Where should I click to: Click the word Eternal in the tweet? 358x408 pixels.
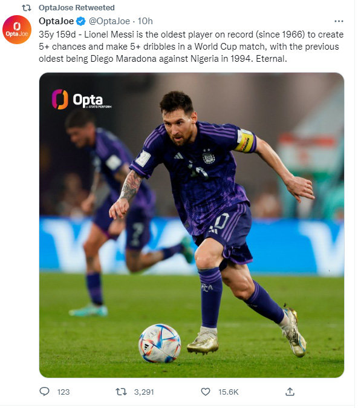pos(271,59)
